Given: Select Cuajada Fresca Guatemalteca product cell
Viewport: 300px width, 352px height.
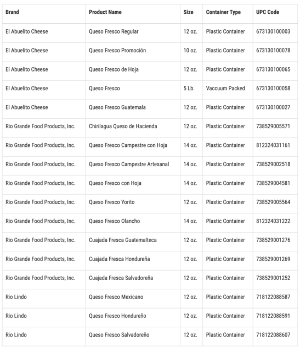Looking at the screenshot, I should (123, 240).
